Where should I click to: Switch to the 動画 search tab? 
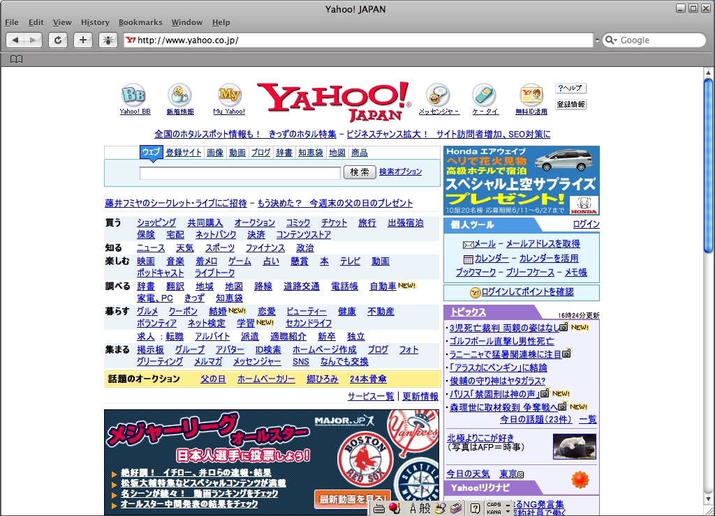click(237, 153)
